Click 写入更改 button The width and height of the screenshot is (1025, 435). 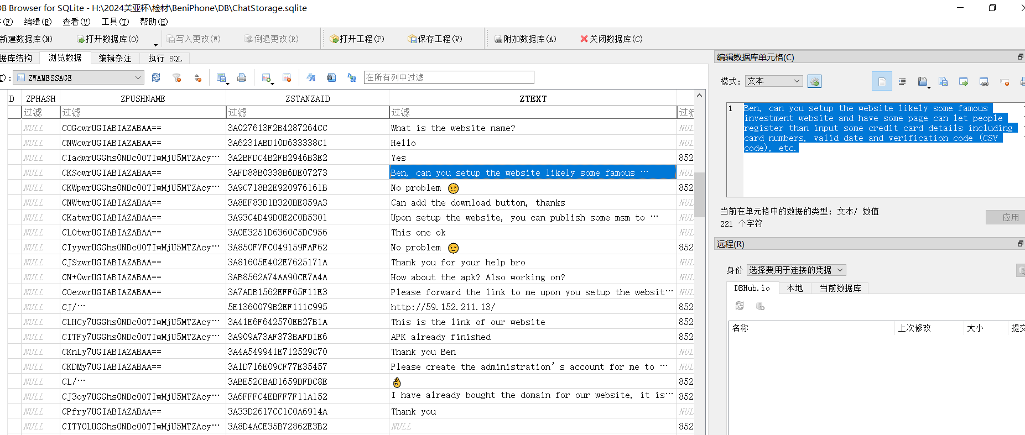pos(194,39)
